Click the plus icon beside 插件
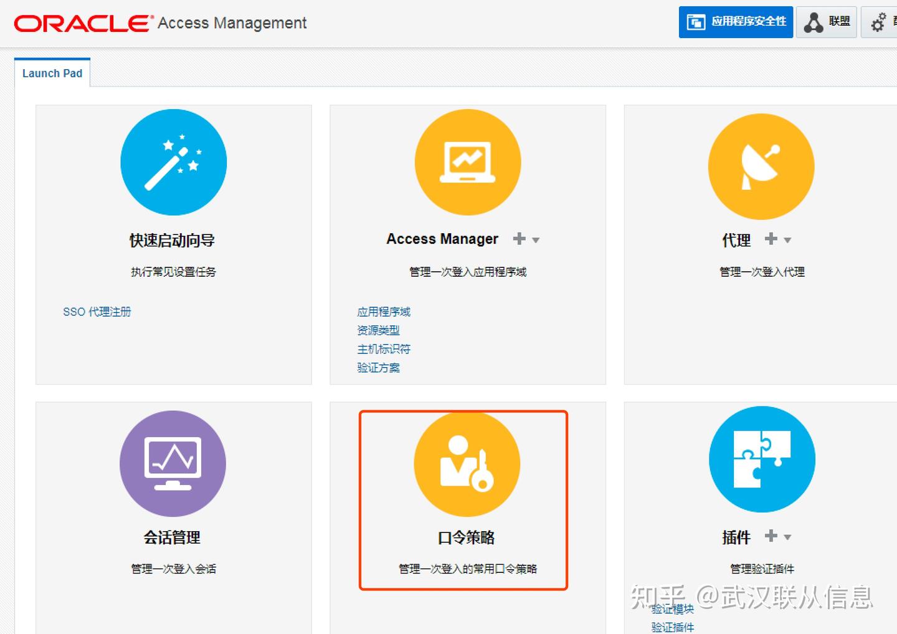 (771, 536)
